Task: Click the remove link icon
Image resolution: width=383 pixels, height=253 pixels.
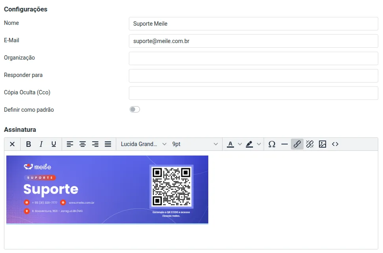Action: pos(310,144)
